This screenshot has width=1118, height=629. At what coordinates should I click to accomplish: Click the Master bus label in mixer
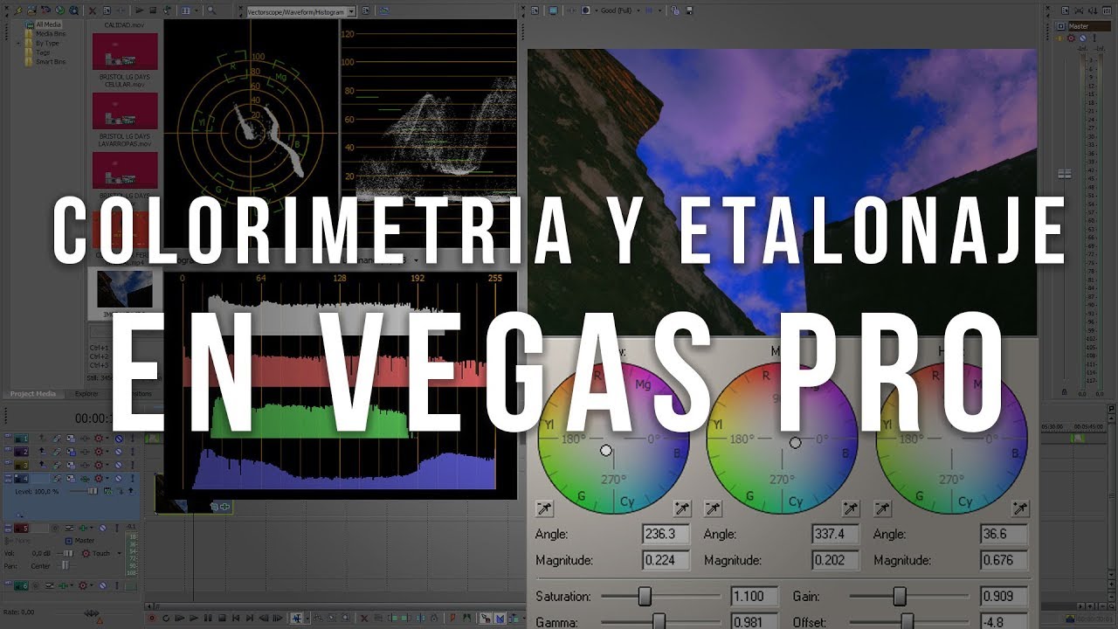click(1089, 26)
